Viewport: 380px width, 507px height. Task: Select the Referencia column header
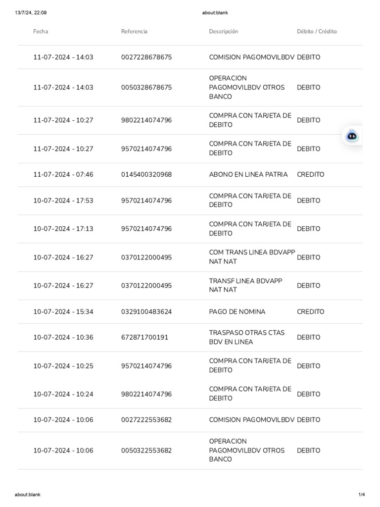tap(134, 31)
